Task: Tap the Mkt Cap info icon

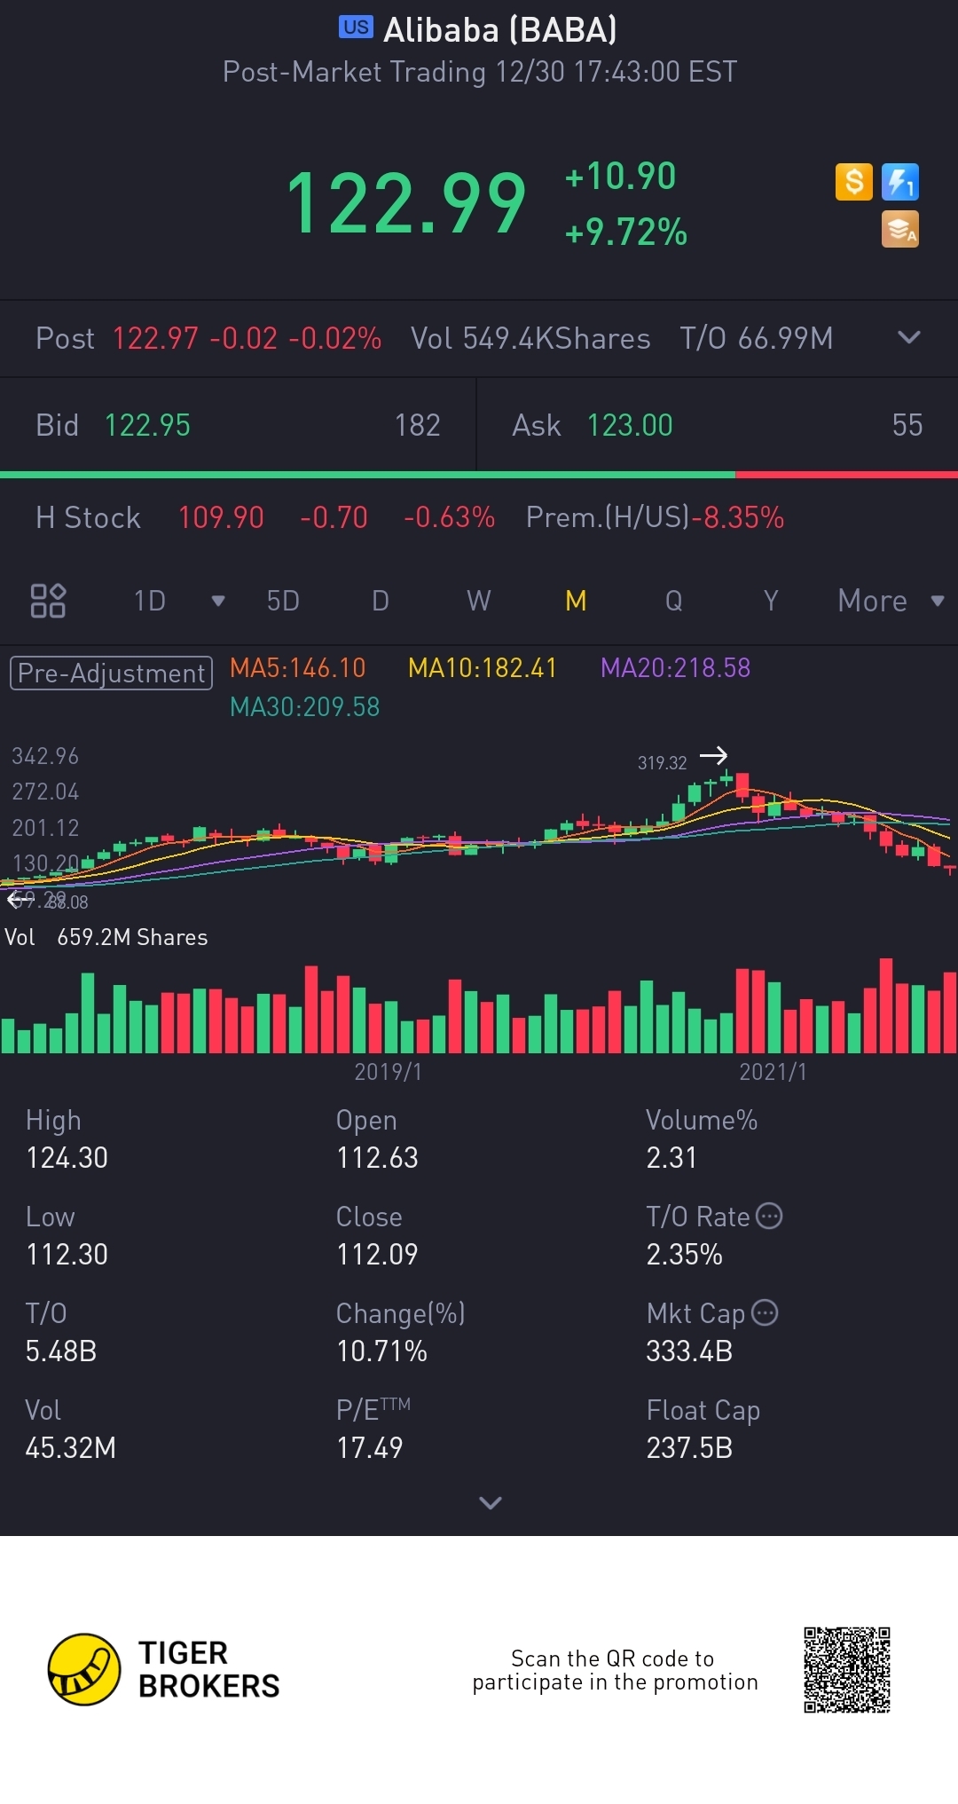Action: point(765,1312)
